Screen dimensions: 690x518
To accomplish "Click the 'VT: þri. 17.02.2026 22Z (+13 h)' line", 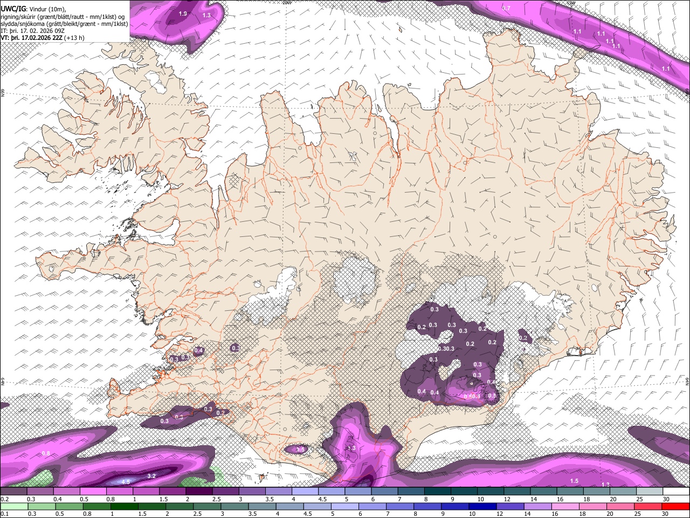I will 43,38.
